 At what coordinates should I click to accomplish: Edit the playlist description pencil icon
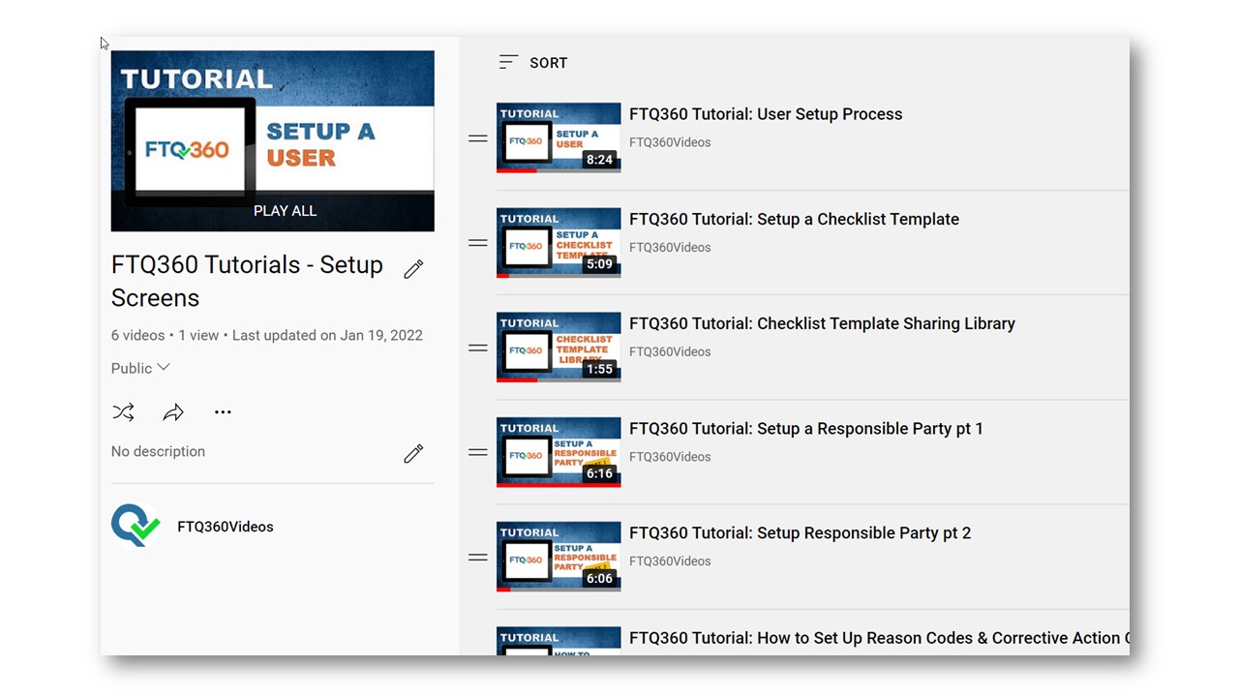click(413, 453)
